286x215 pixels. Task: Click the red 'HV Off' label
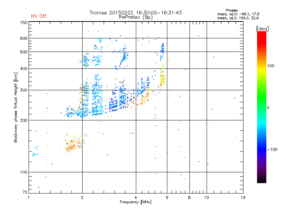(39, 16)
